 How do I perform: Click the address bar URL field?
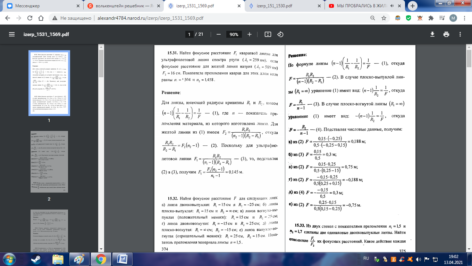tap(208, 18)
